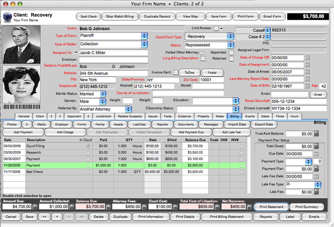Check the Invoice Sent box

(x=176, y=72)
